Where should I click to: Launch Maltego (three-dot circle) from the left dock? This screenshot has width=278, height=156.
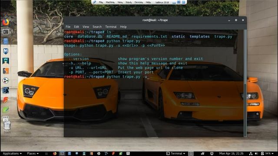pyautogui.click(x=6, y=81)
